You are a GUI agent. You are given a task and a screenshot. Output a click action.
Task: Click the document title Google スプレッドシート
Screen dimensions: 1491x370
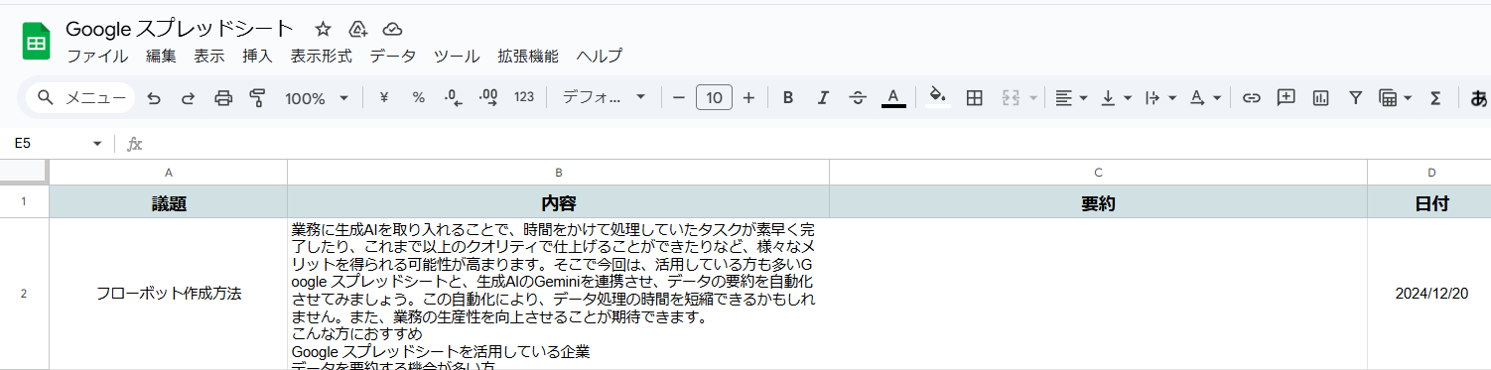pos(180,29)
